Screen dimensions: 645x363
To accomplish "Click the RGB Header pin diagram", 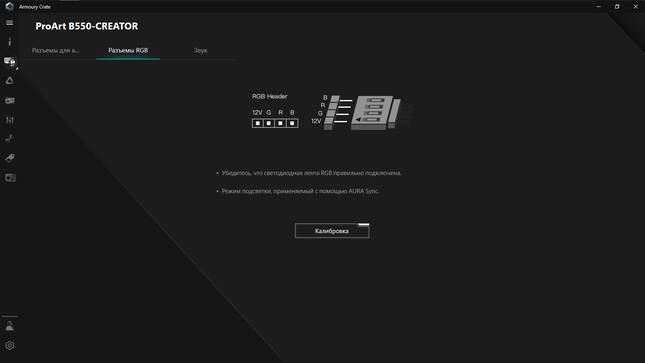I will (x=275, y=123).
